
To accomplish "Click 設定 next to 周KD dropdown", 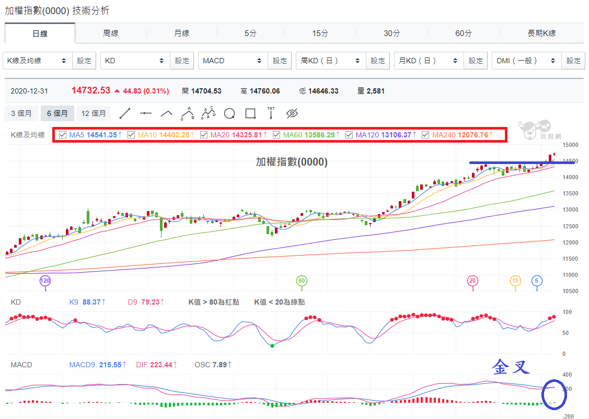I will tap(378, 61).
